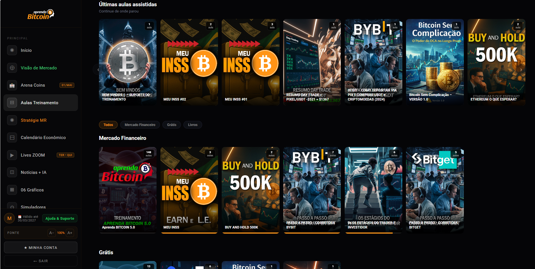Image resolution: width=535 pixels, height=269 pixels.
Task: Click the user avatar with letter M
Action: point(9,218)
